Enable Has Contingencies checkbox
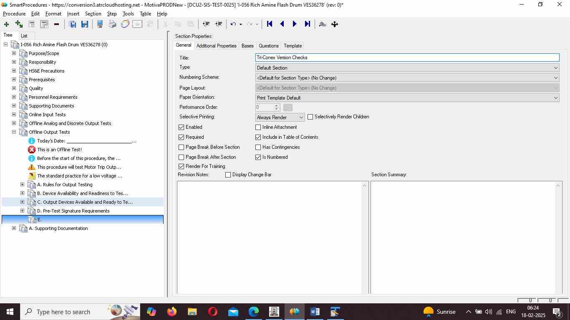 pos(258,147)
